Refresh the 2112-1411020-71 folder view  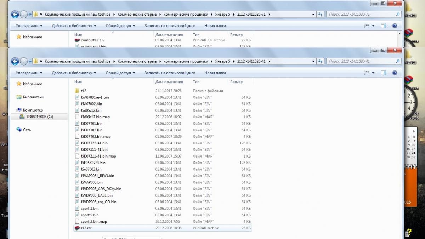coord(321,15)
